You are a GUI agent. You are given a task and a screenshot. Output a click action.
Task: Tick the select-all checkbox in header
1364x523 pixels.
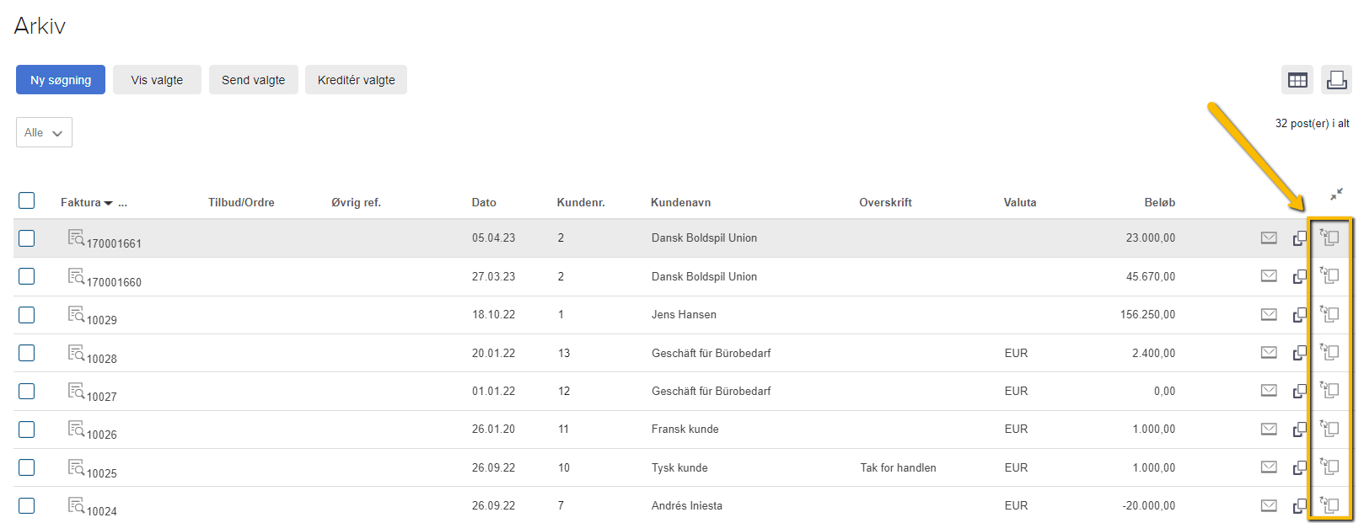[27, 200]
